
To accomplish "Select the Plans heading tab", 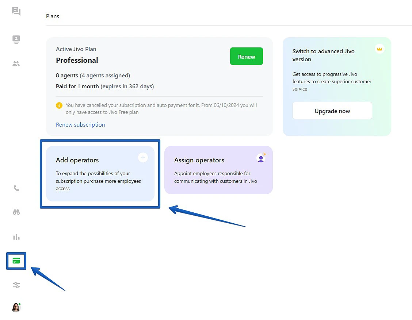I will click(x=53, y=16).
